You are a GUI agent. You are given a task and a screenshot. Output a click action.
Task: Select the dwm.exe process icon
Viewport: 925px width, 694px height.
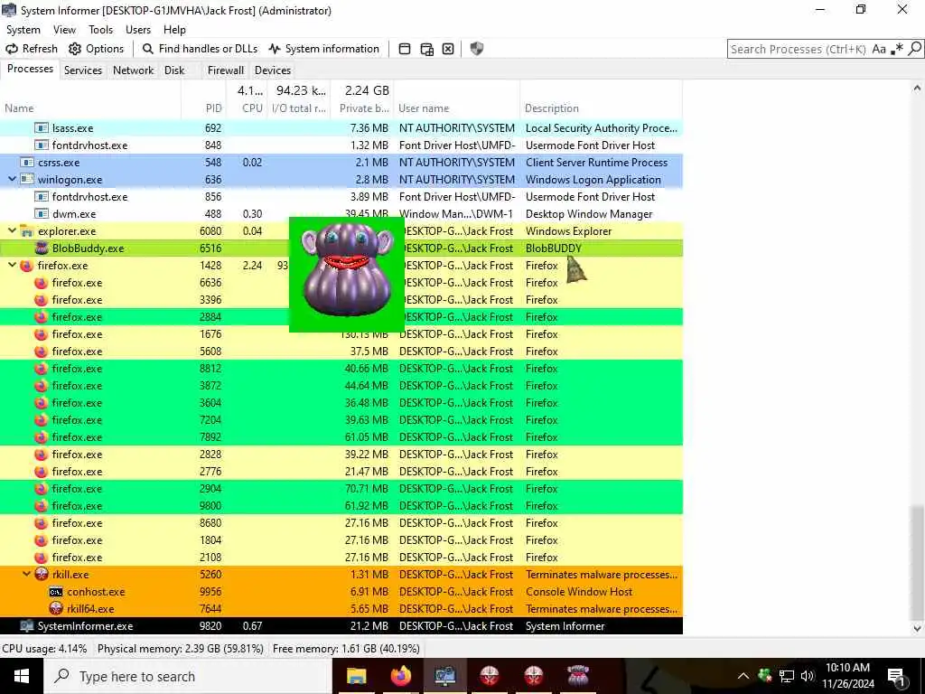pyautogui.click(x=42, y=213)
